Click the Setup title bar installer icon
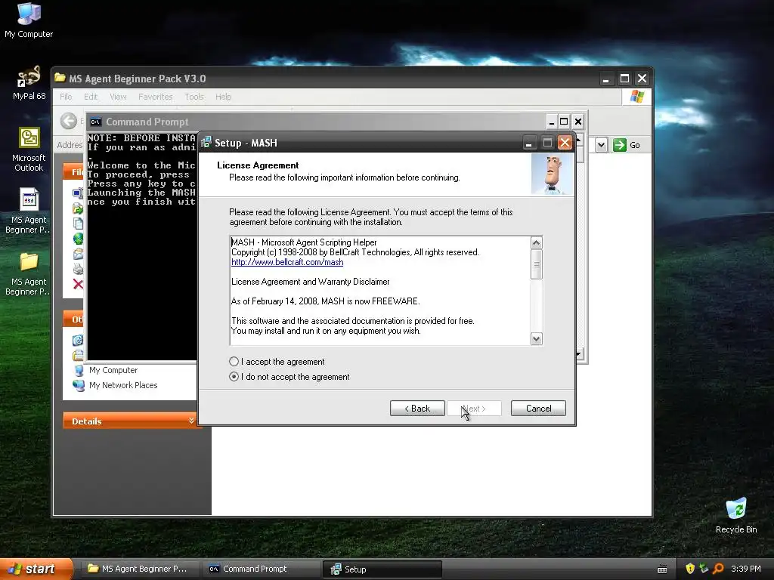This screenshot has width=774, height=580. (x=206, y=143)
